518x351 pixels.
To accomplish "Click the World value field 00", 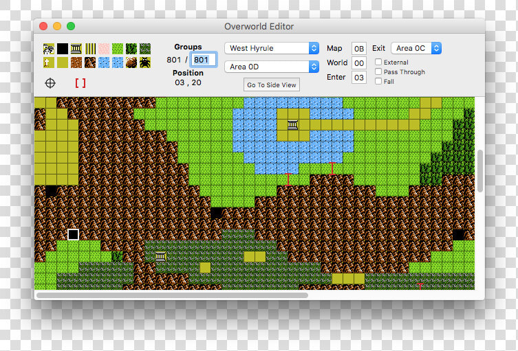I will [x=359, y=63].
